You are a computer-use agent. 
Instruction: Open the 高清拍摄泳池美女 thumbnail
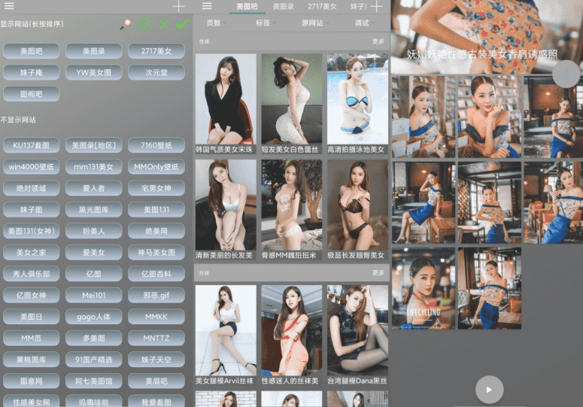[x=357, y=104]
